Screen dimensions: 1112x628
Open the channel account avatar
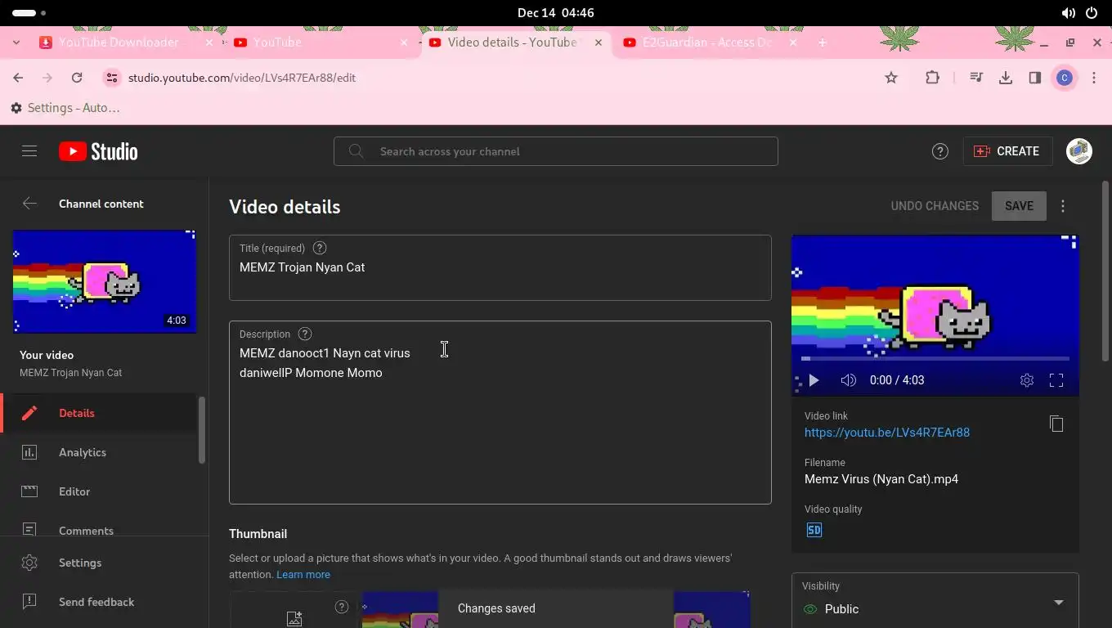coord(1079,151)
